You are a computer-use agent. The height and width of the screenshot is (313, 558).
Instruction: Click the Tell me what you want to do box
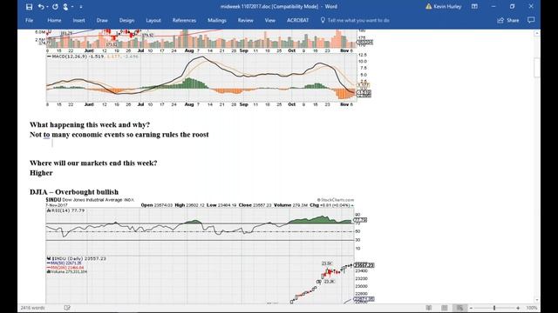coord(358,20)
